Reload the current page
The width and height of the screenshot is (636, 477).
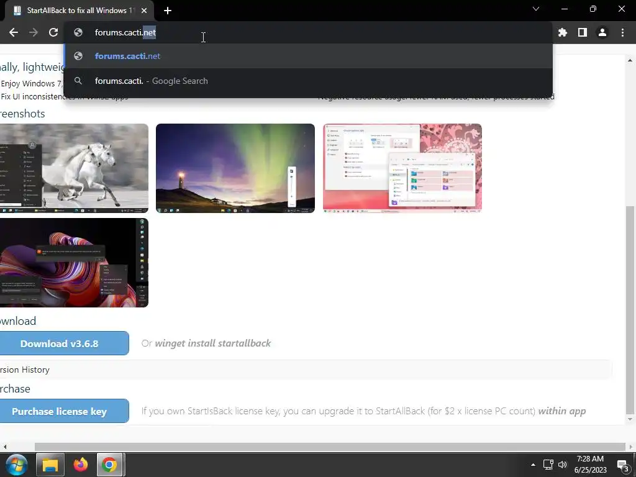tap(53, 32)
